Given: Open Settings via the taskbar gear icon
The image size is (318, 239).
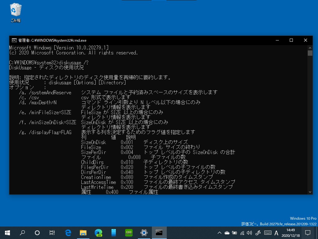Looking at the screenshot, I should pos(143,232).
